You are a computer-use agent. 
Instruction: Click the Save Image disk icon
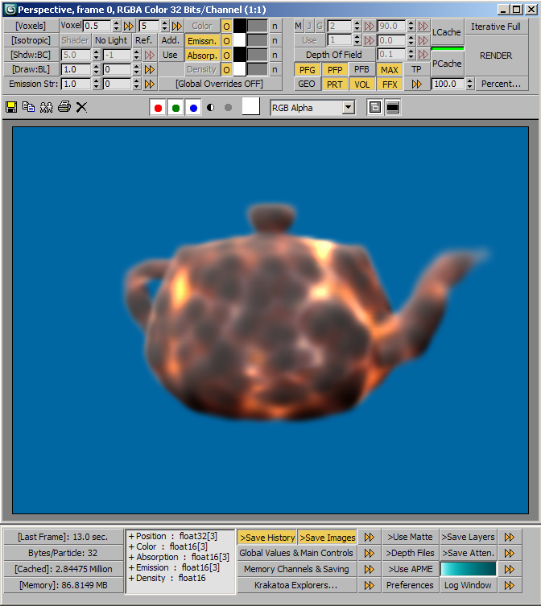click(11, 107)
